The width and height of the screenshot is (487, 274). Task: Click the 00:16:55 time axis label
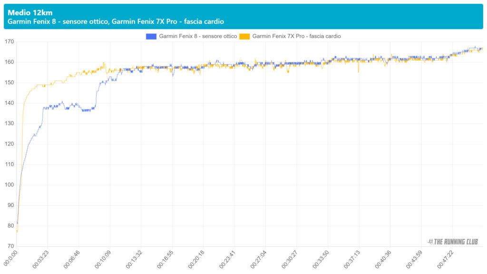click(x=165, y=259)
